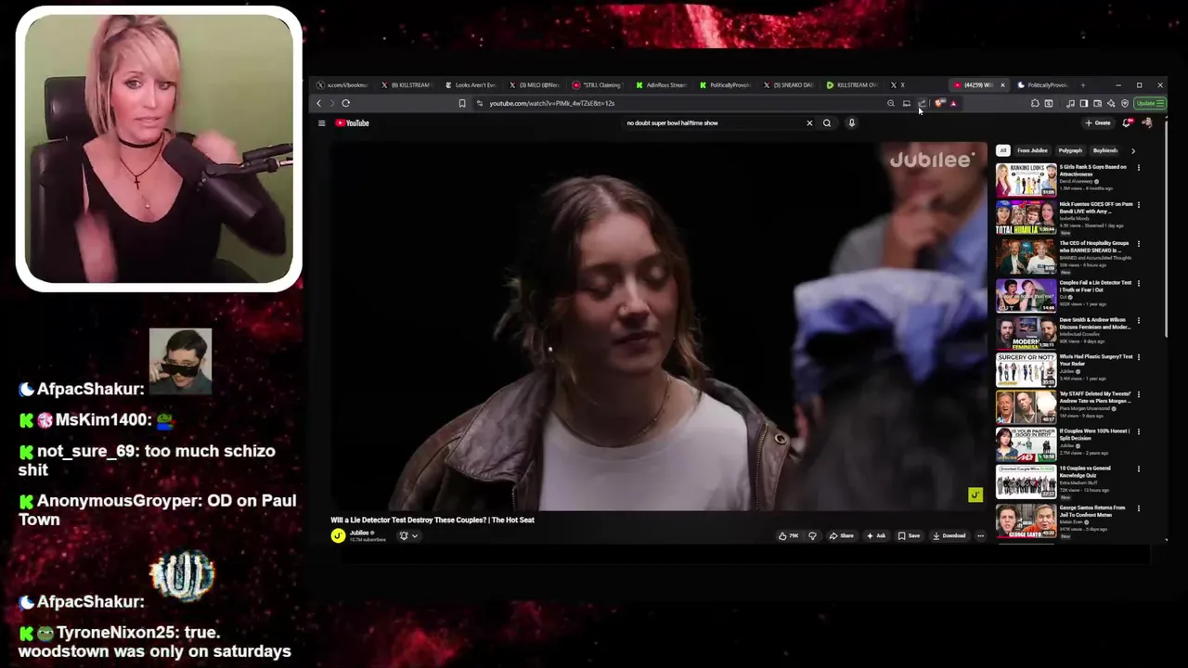The image size is (1188, 668).
Task: Click the browser Update button
Action: [x=1150, y=103]
